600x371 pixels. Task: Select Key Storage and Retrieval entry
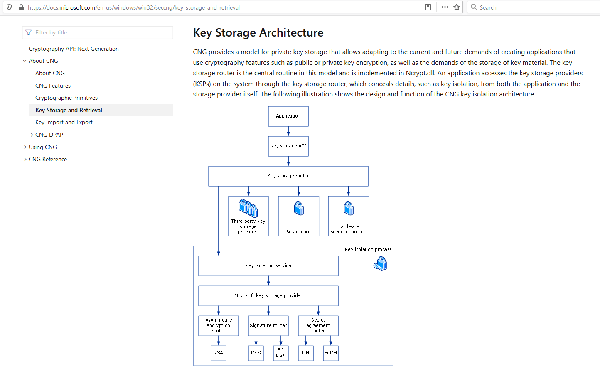(101, 110)
